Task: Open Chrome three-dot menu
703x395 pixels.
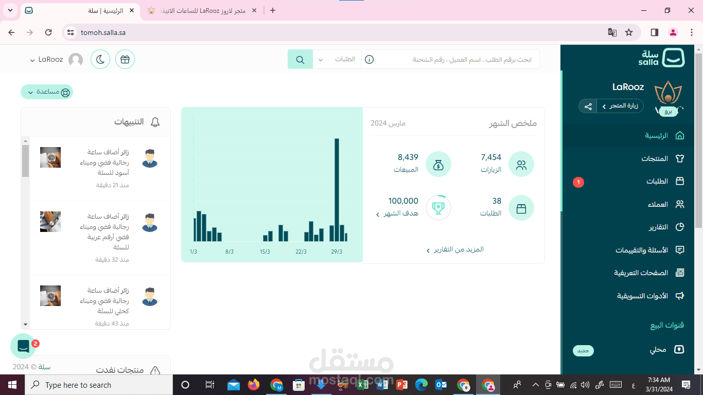Action: coord(691,32)
